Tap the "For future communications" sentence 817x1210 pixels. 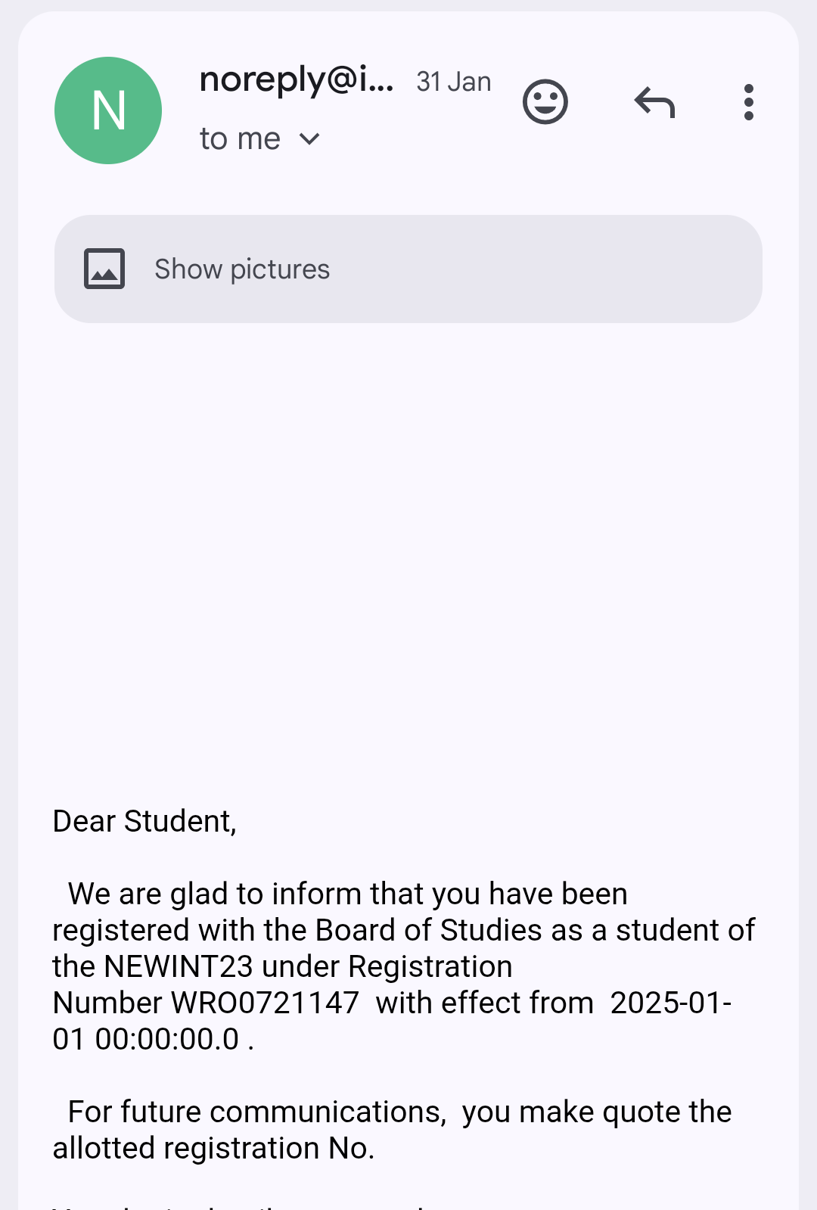coord(254,1112)
